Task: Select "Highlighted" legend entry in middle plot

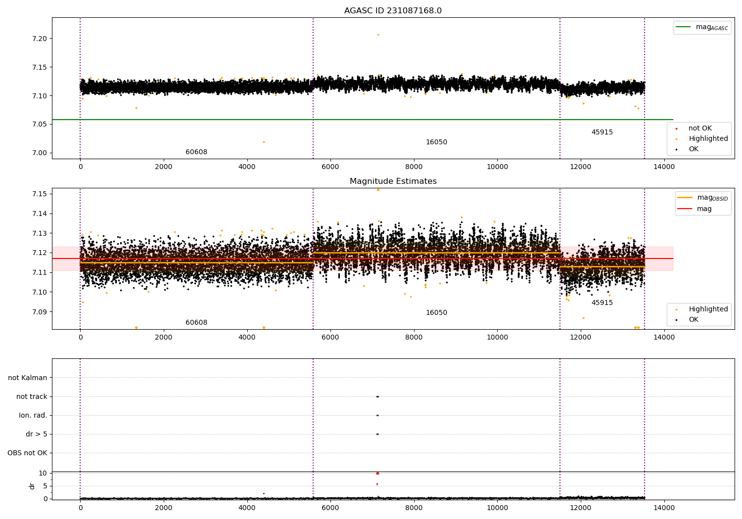Action: (708, 309)
